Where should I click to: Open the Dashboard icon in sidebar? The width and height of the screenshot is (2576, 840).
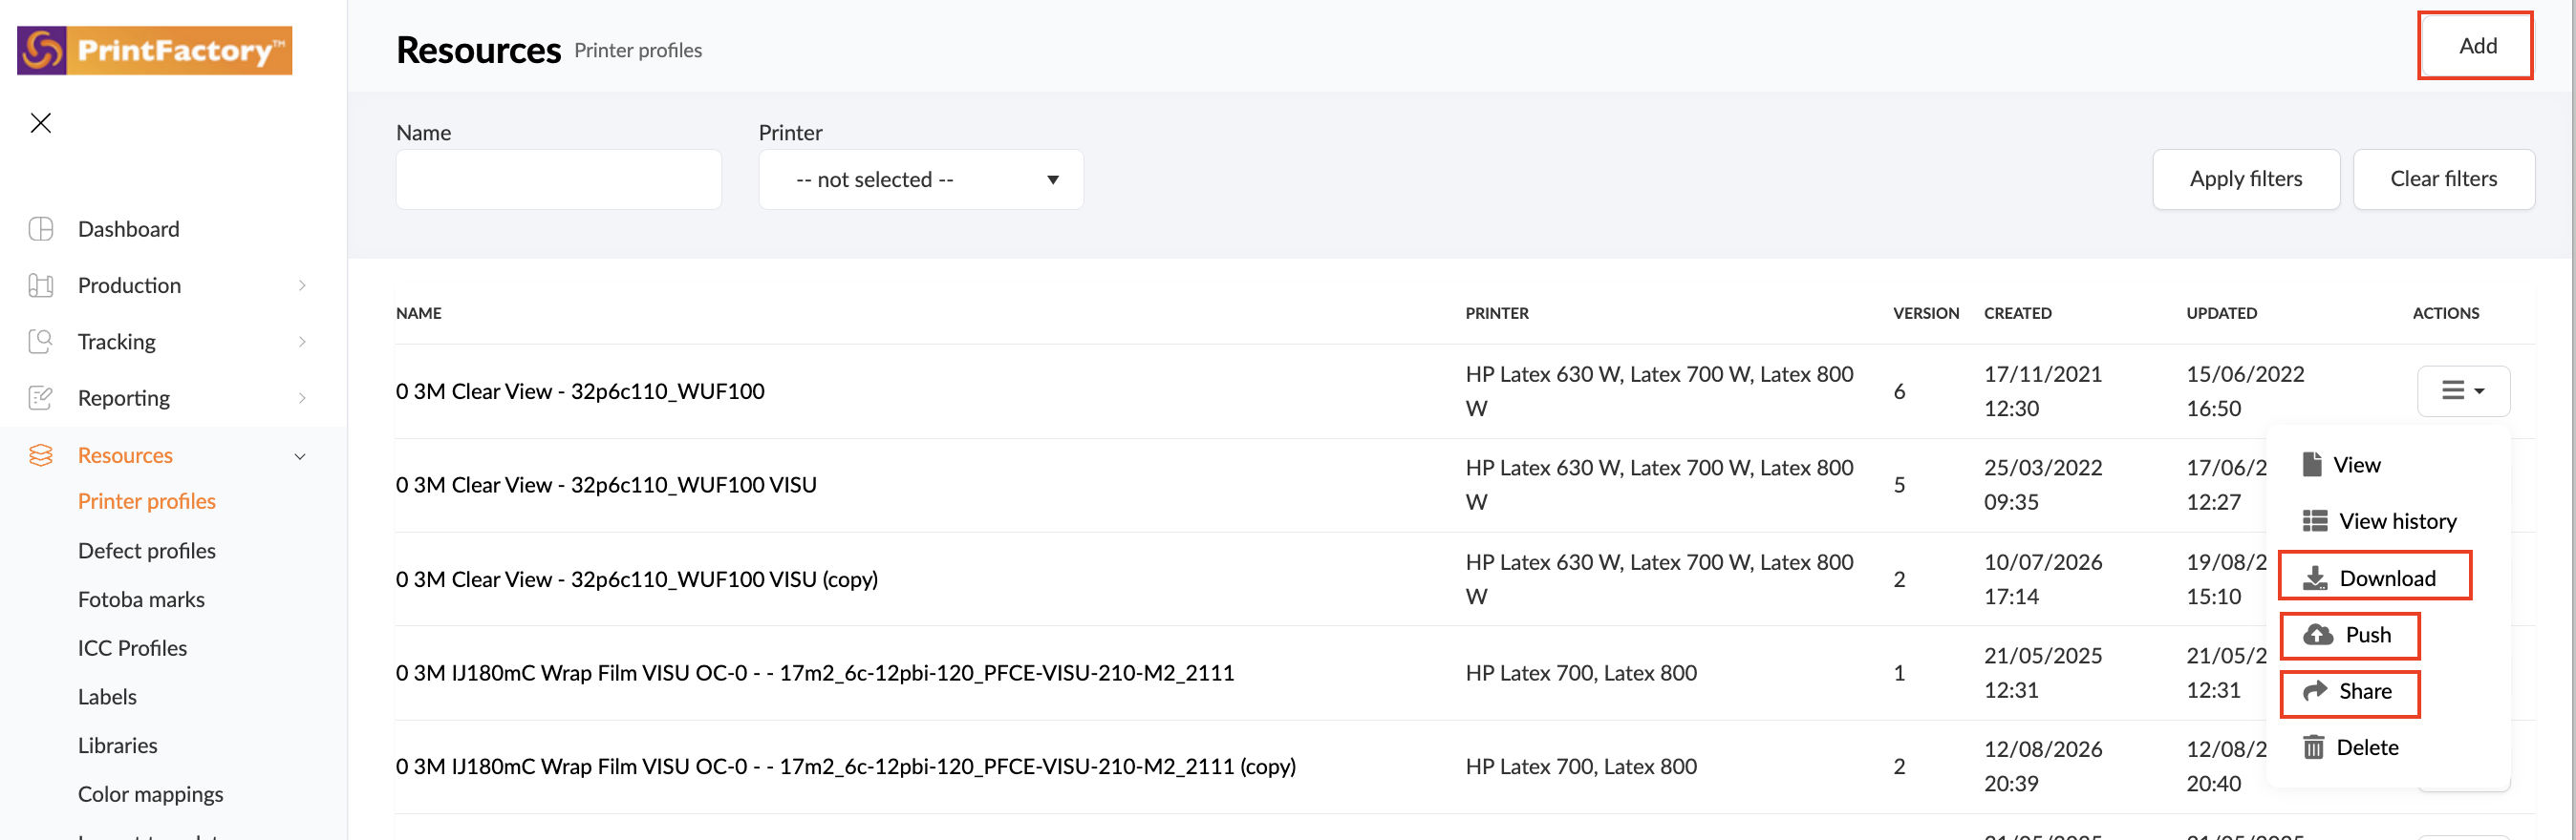(41, 229)
